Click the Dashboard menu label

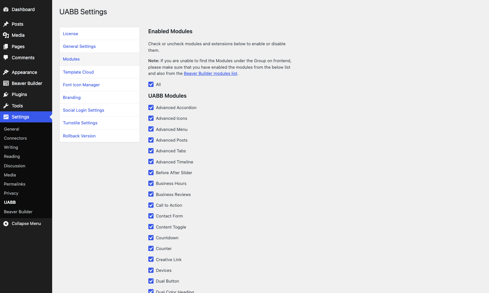pyautogui.click(x=23, y=9)
